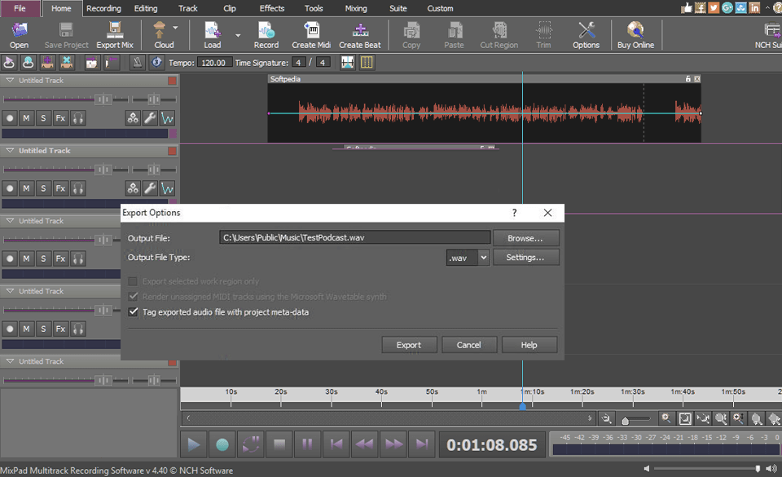Image resolution: width=782 pixels, height=477 pixels.
Task: Open the Load button dropdown arrow
Action: click(237, 35)
